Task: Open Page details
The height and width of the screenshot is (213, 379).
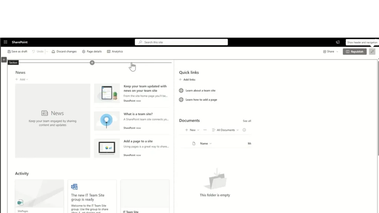Action: pos(91,51)
